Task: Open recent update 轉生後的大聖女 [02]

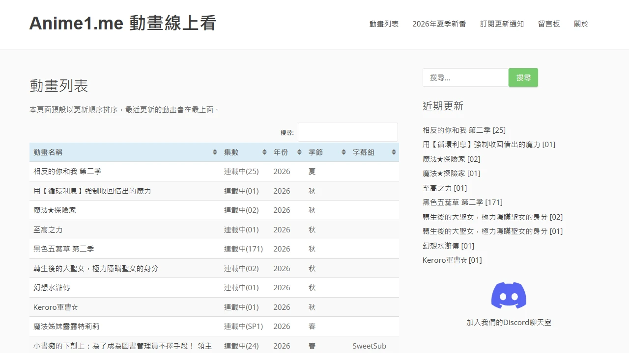Action: coord(493,217)
